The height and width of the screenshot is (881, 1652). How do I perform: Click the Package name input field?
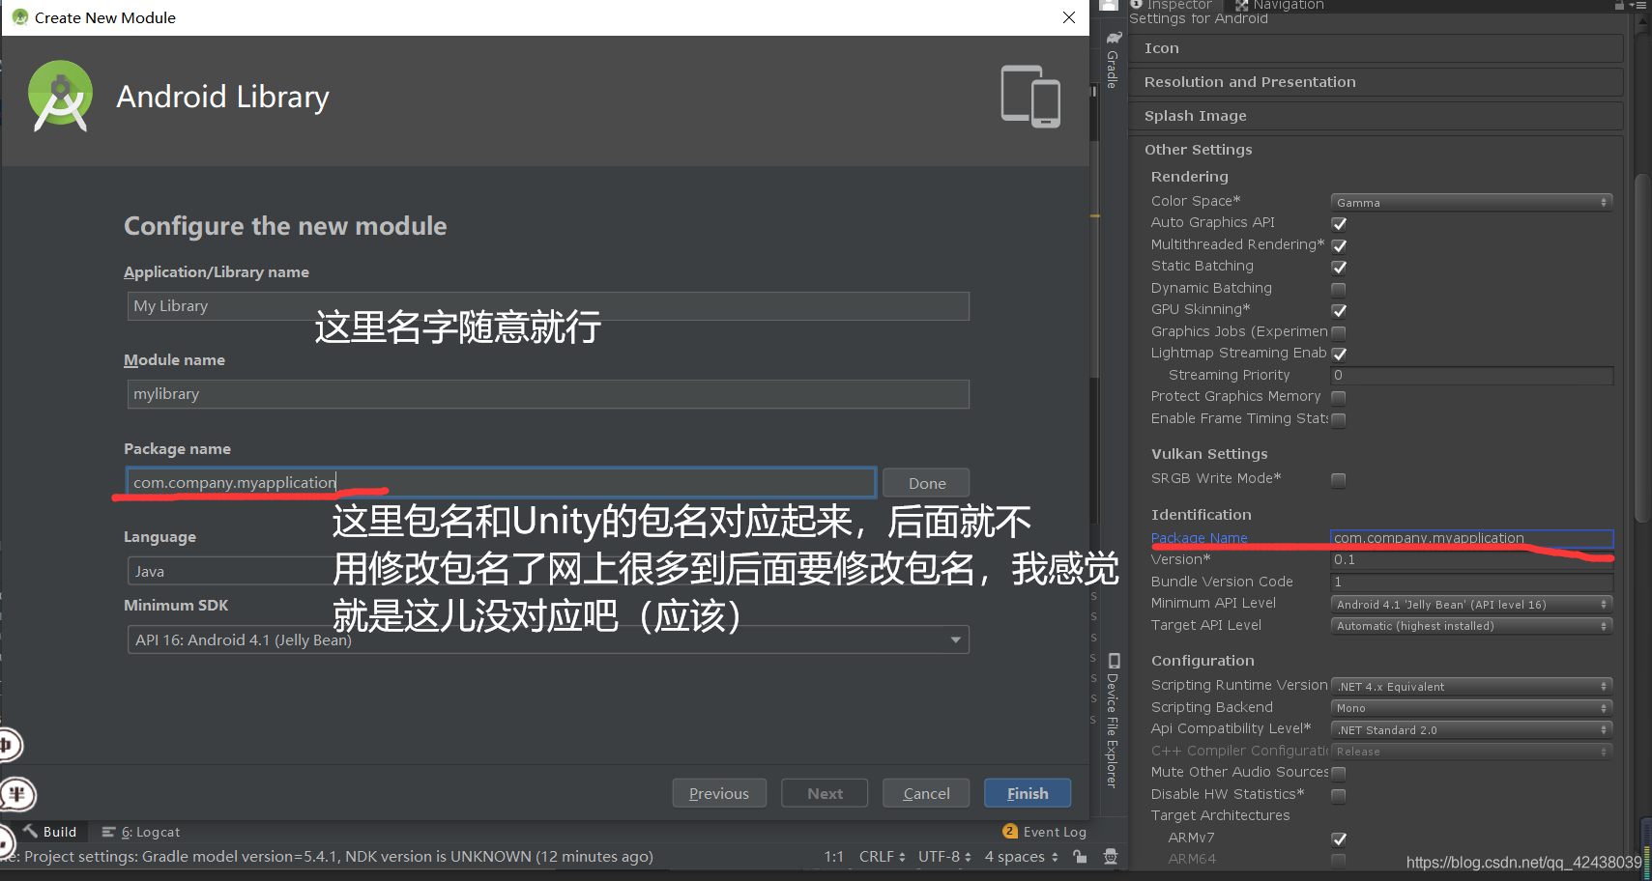click(501, 482)
